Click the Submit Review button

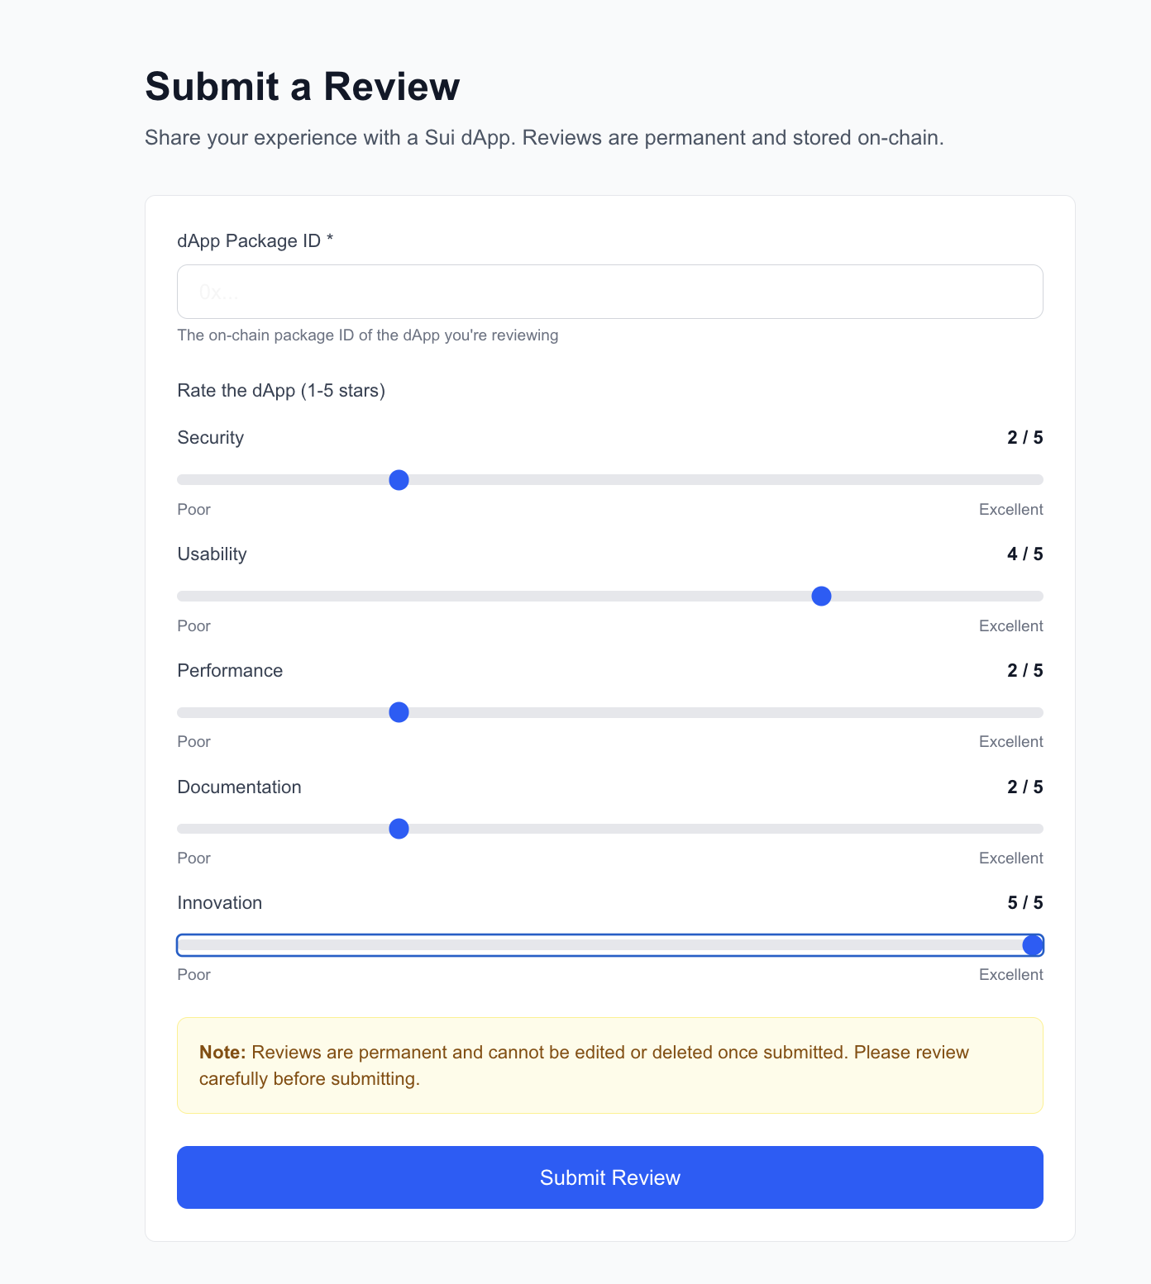(609, 1177)
